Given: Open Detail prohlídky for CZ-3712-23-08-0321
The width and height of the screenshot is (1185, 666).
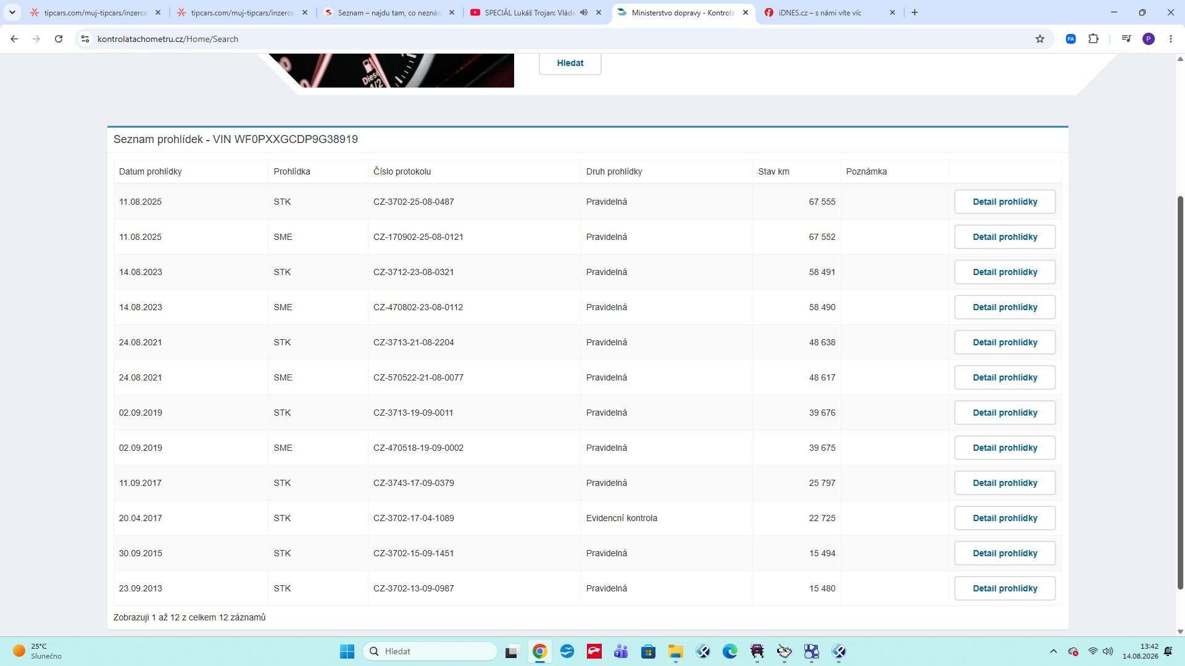Looking at the screenshot, I should [1005, 272].
